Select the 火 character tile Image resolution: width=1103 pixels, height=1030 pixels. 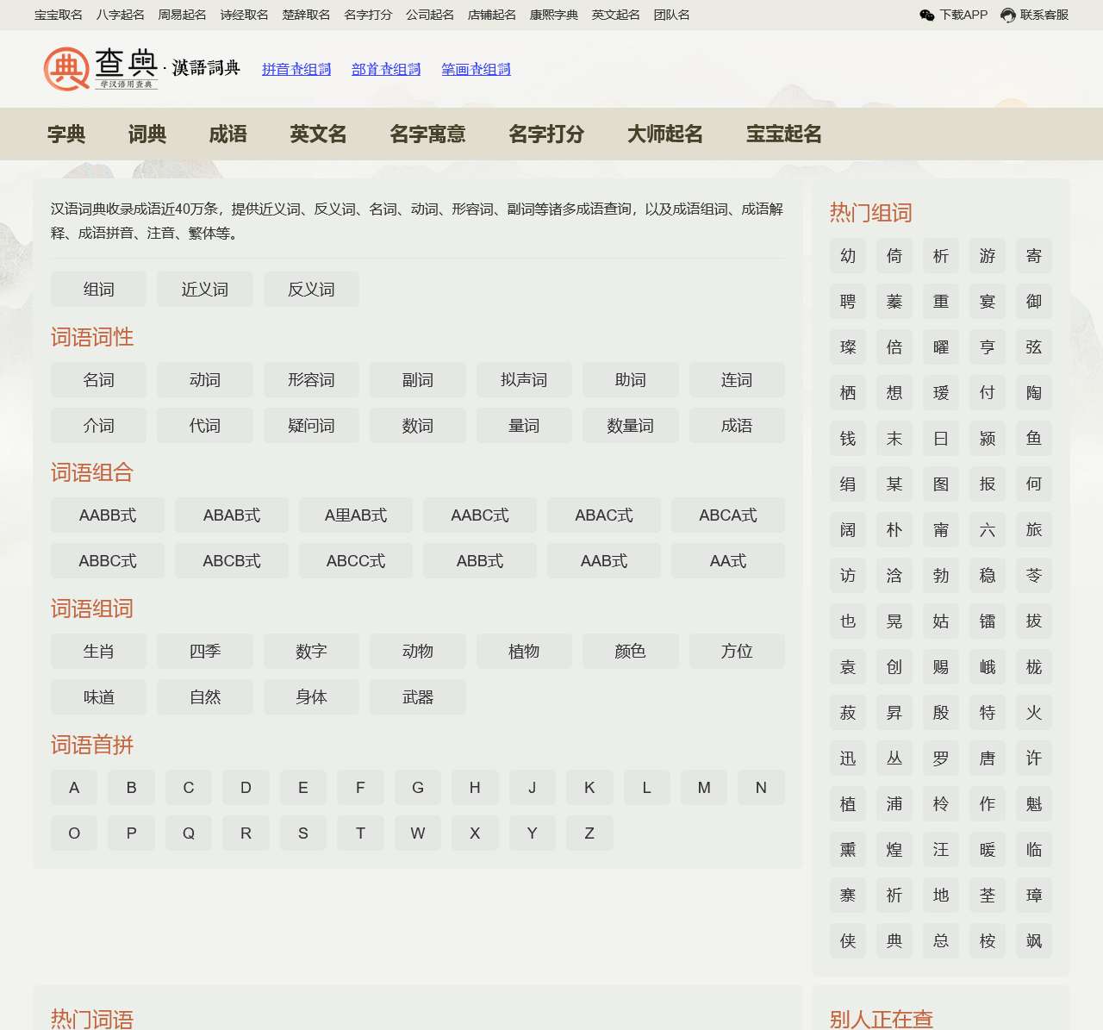1034,713
